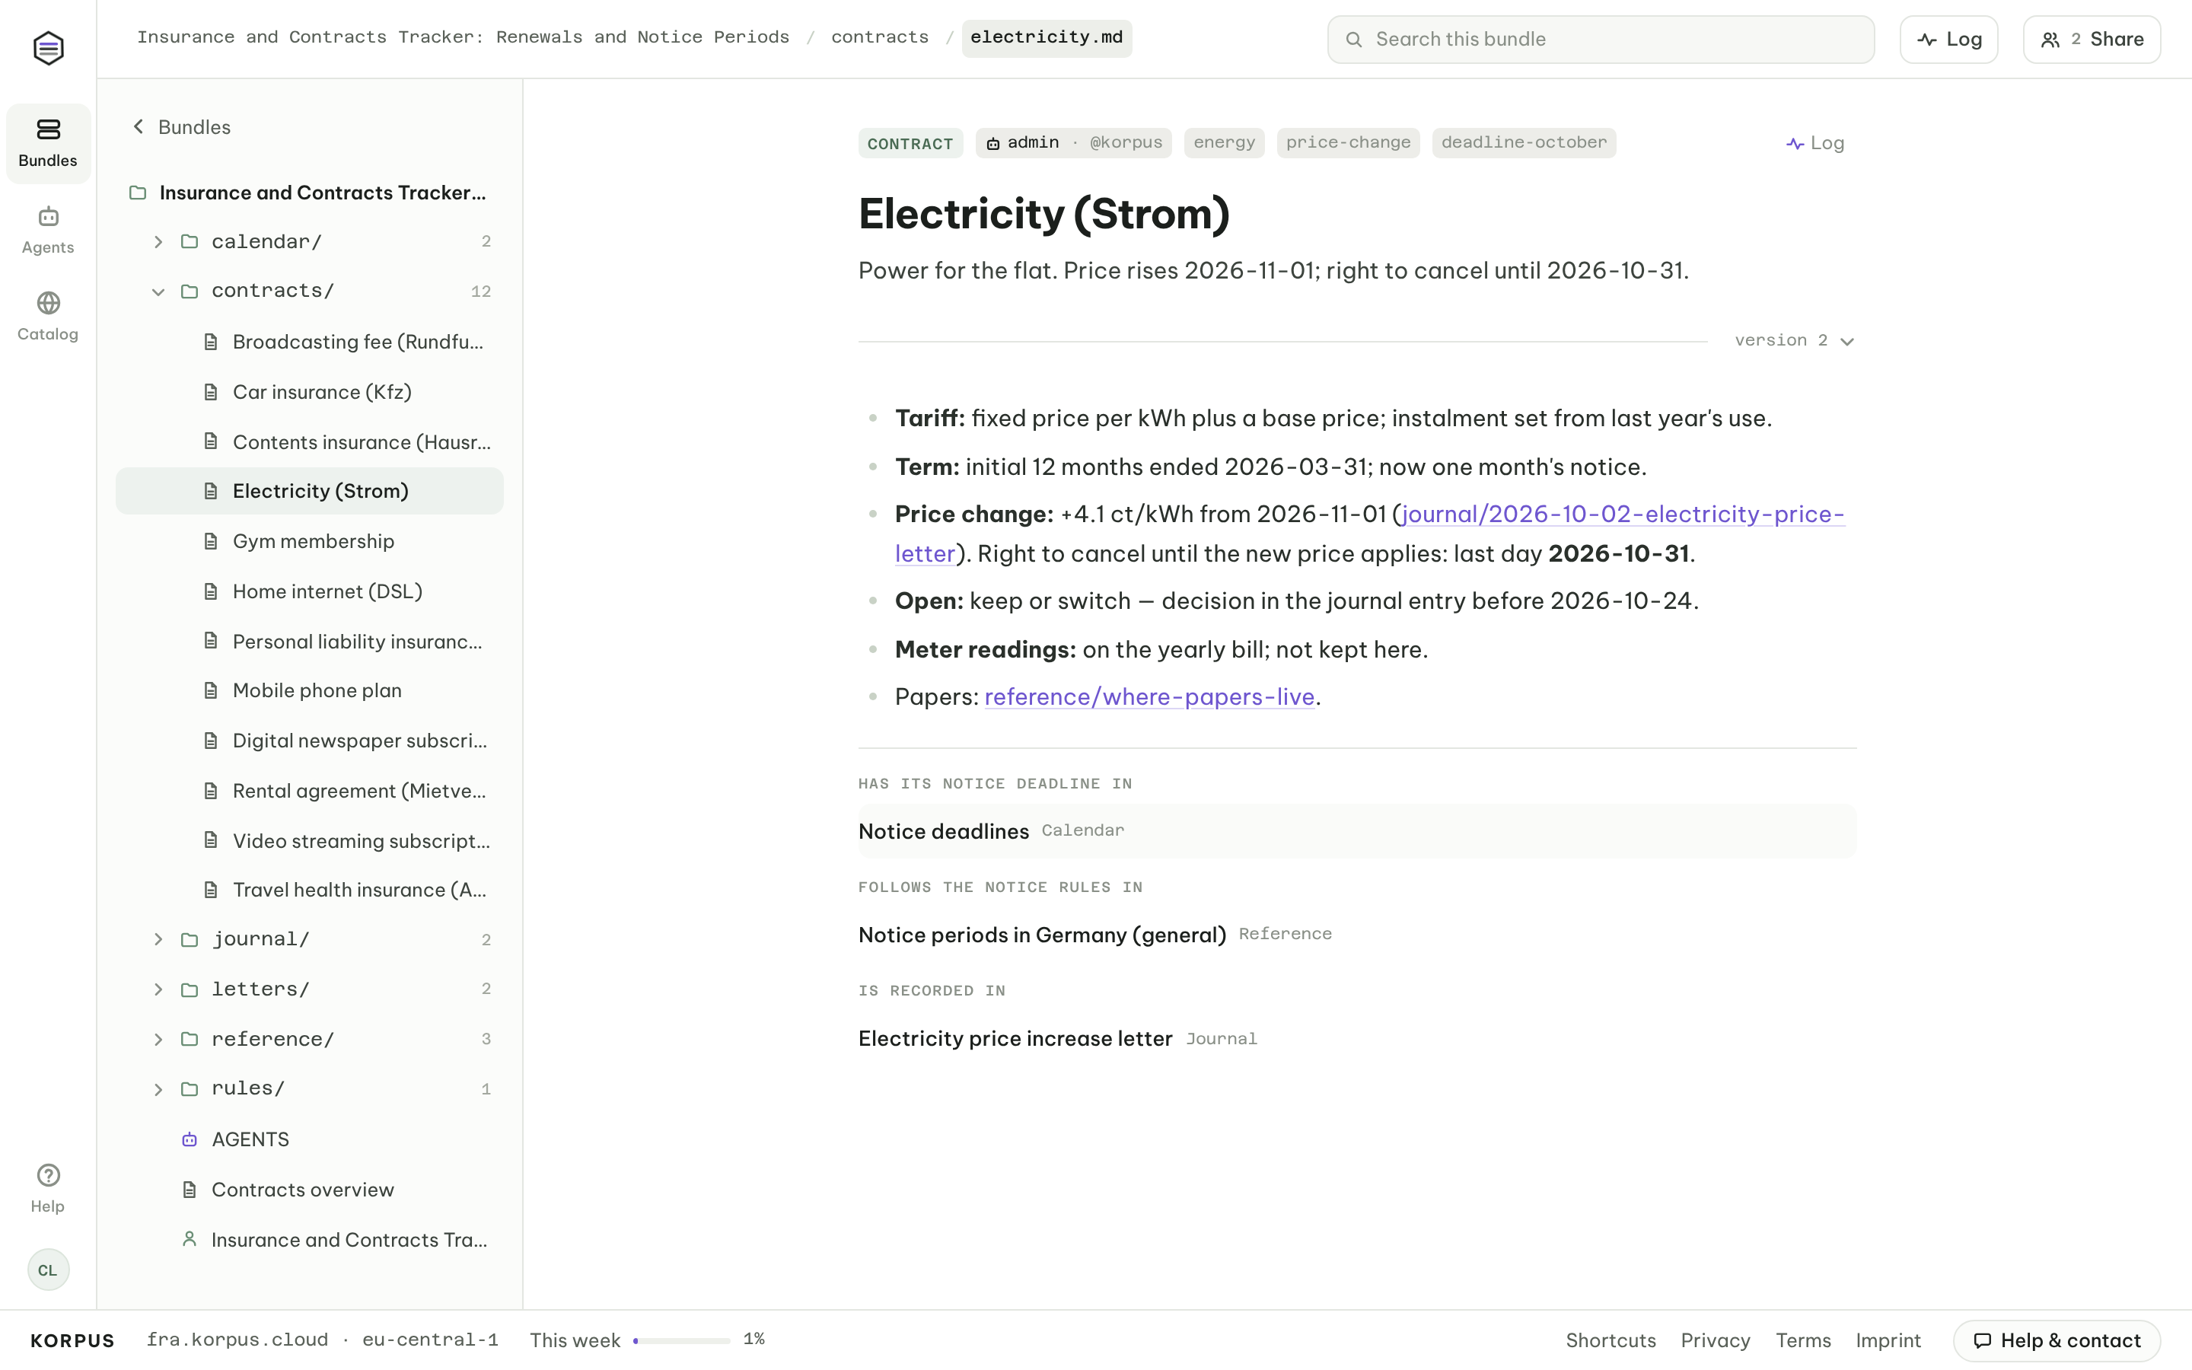Image resolution: width=2192 pixels, height=1370 pixels.
Task: Click the Share button
Action: [2092, 39]
